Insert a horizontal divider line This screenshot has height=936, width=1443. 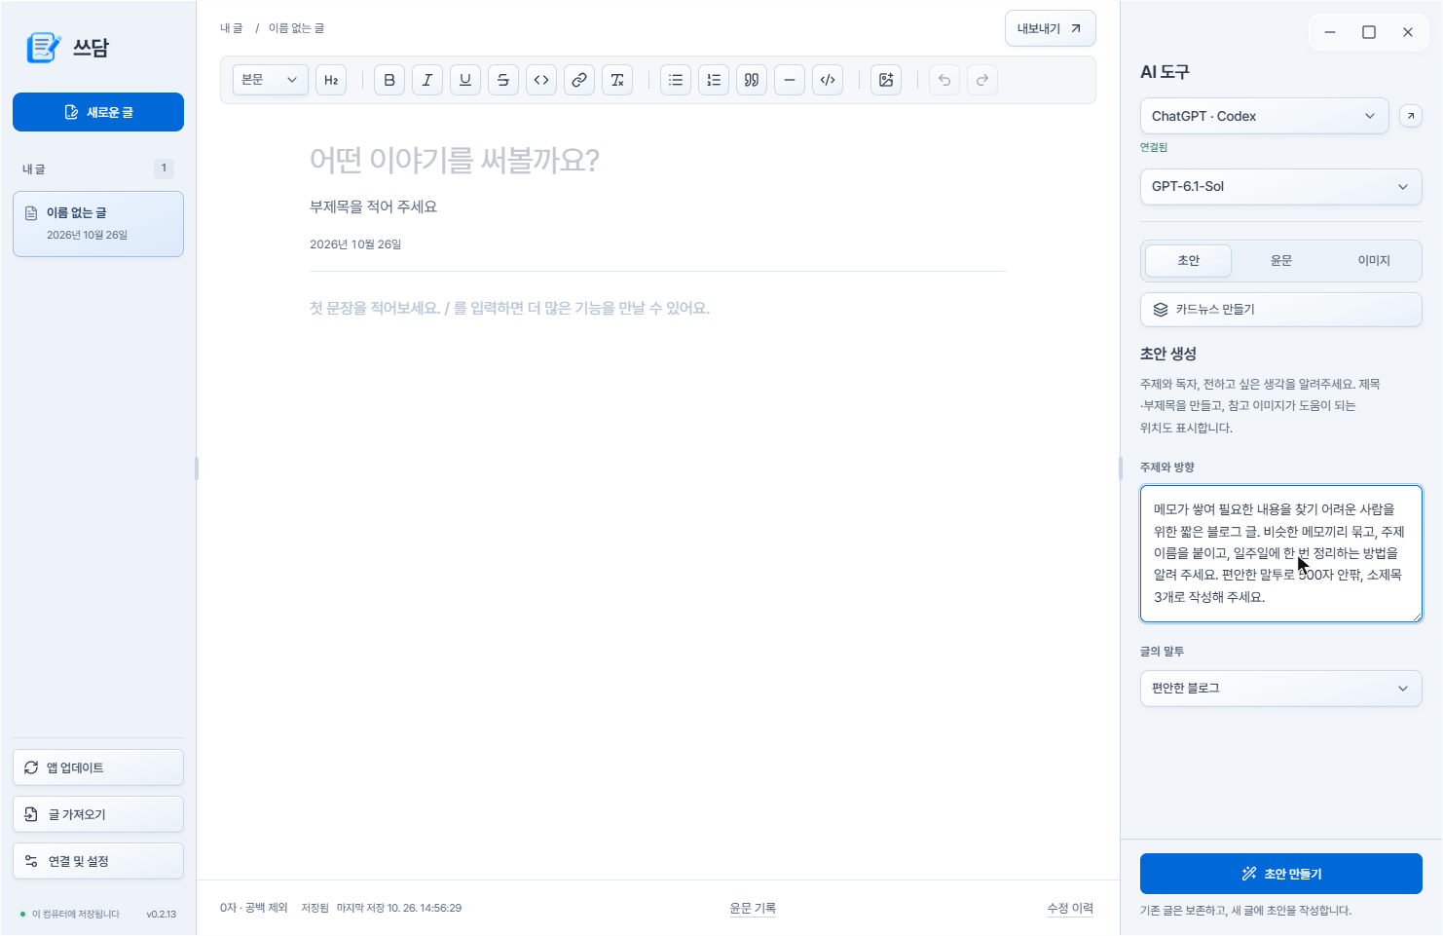[x=790, y=80]
